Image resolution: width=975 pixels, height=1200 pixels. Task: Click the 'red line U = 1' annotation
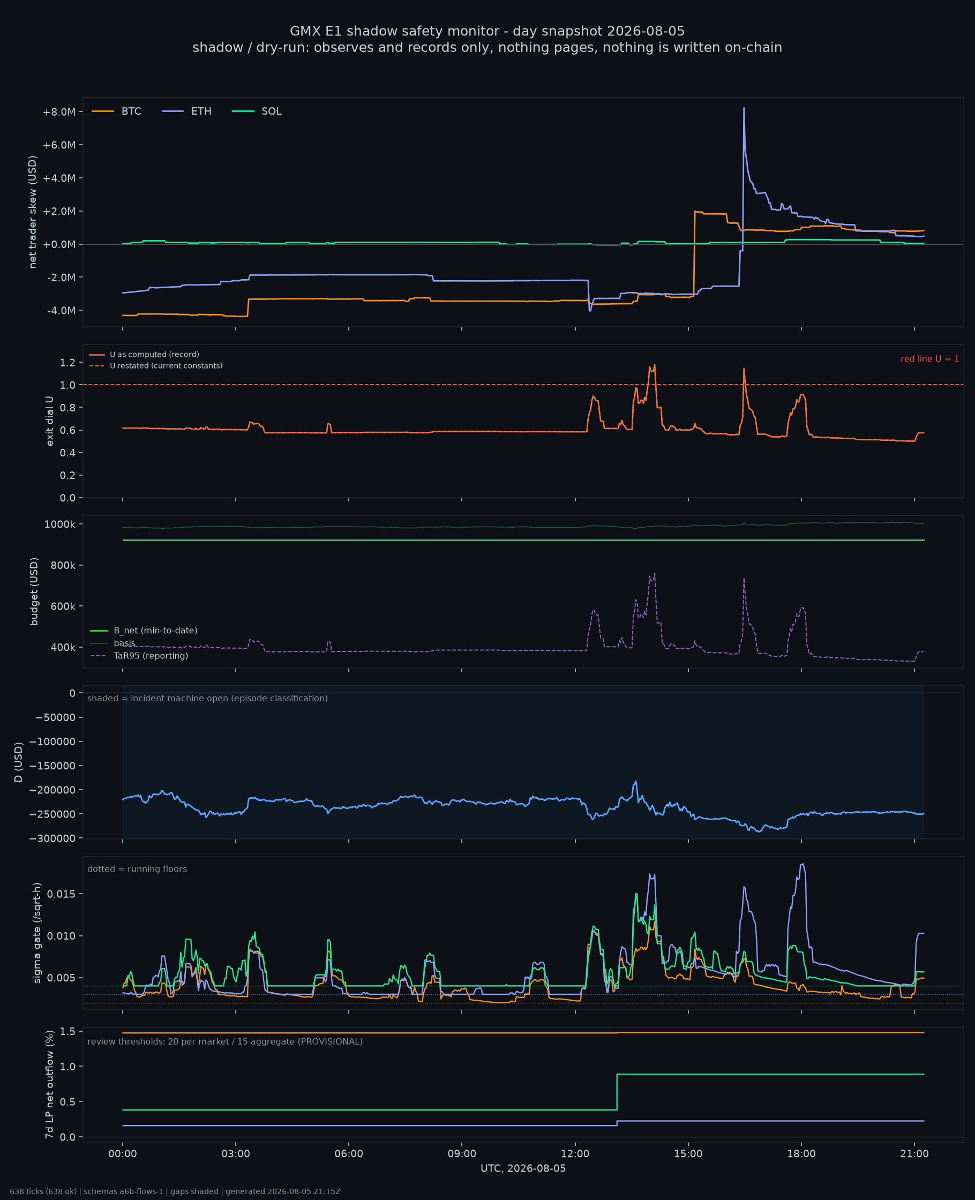tap(929, 359)
